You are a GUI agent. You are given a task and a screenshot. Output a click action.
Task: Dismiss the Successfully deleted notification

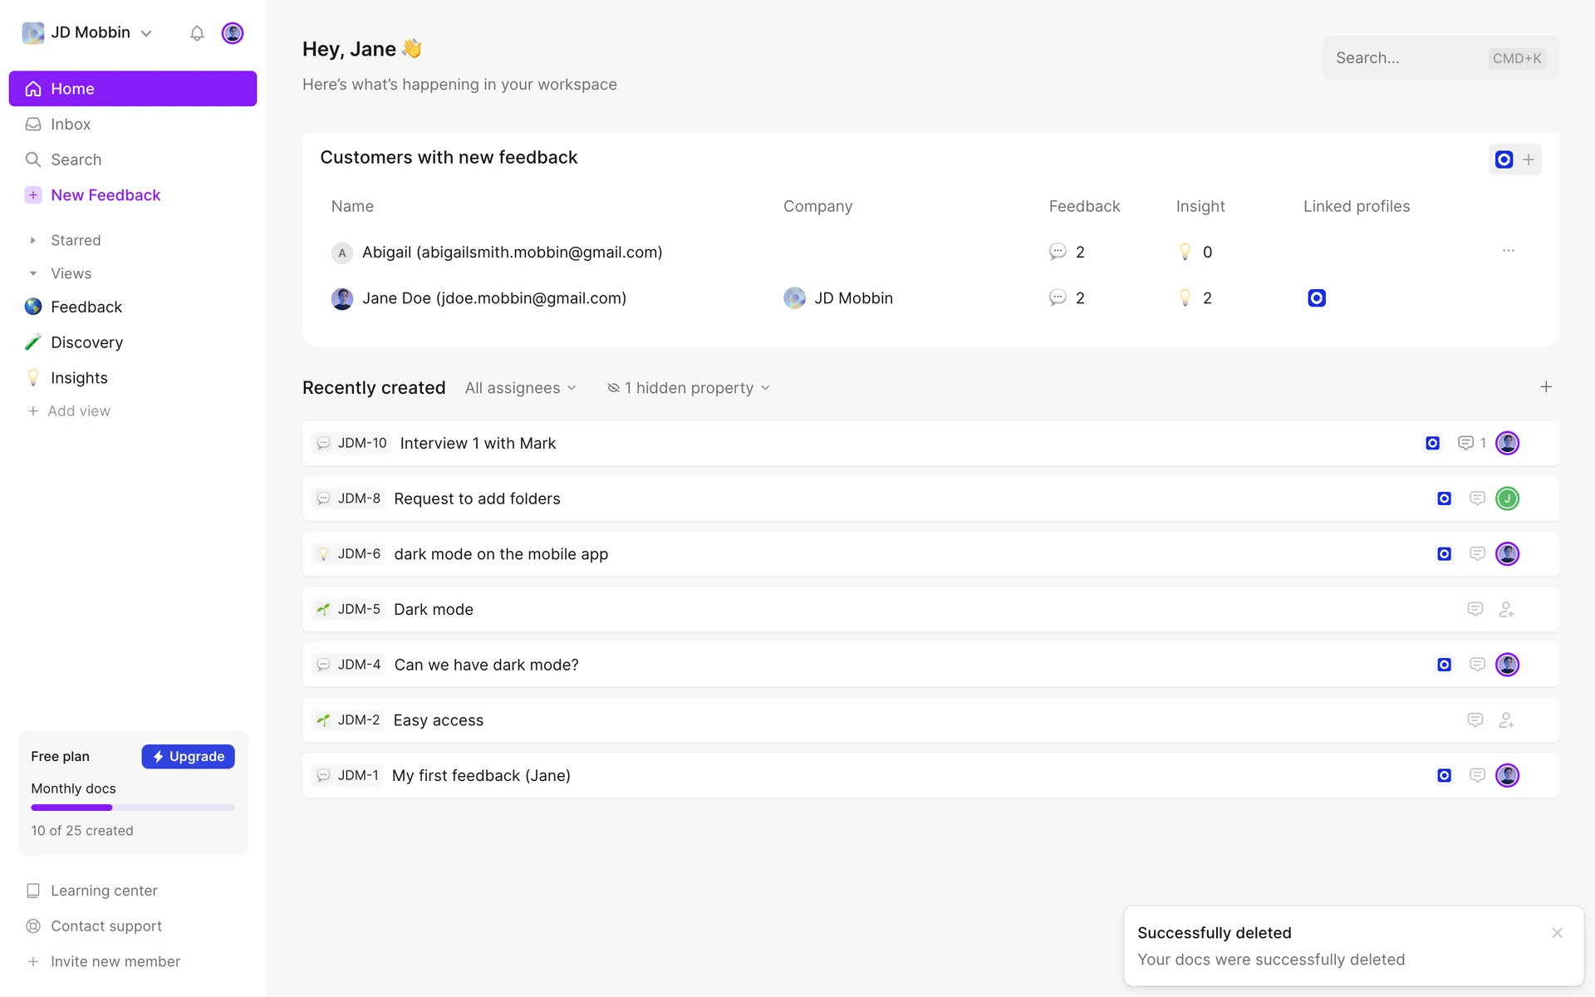click(1557, 933)
